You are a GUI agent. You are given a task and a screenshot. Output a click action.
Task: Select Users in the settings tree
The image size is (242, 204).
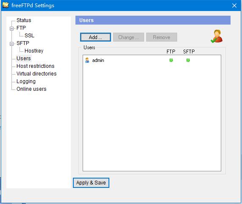pos(24,59)
